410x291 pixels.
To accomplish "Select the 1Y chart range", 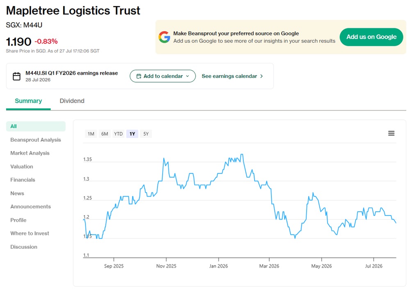I will click(132, 134).
